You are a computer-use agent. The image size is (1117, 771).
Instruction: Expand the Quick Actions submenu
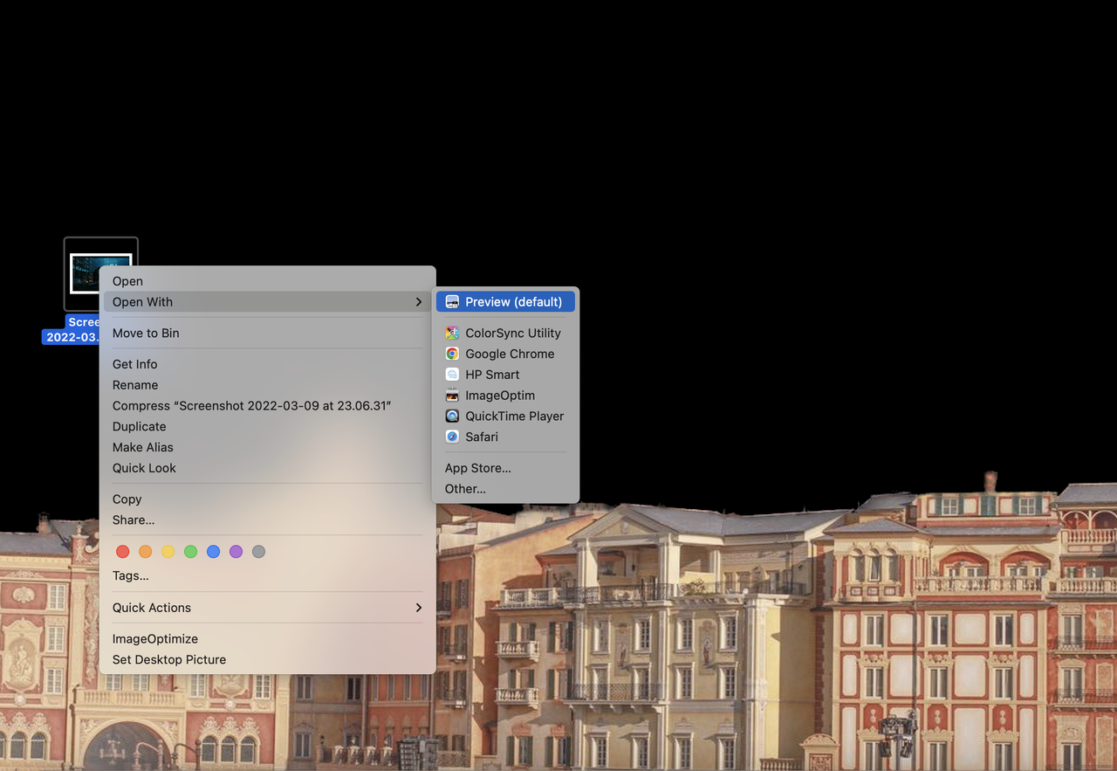[418, 607]
